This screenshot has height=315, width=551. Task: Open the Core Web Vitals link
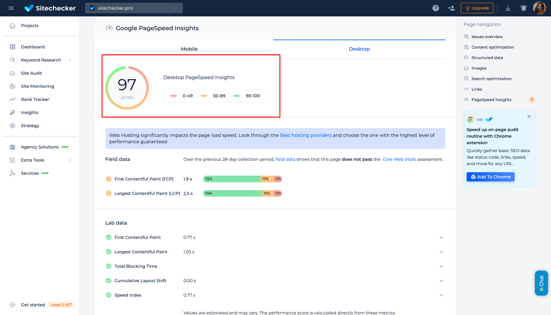pos(399,159)
